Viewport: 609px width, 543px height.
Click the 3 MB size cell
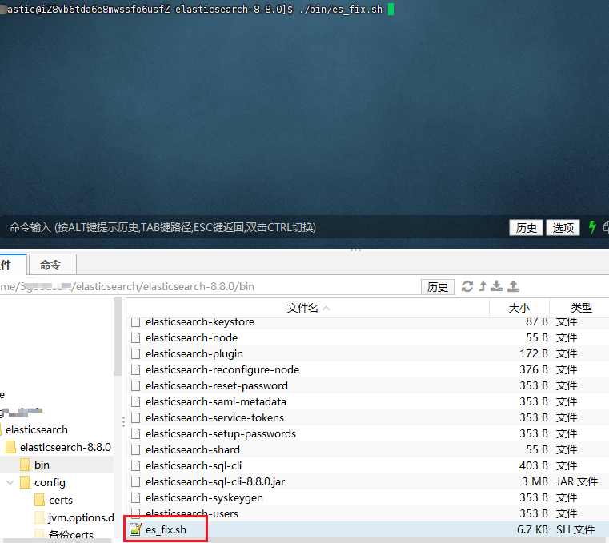pos(535,481)
